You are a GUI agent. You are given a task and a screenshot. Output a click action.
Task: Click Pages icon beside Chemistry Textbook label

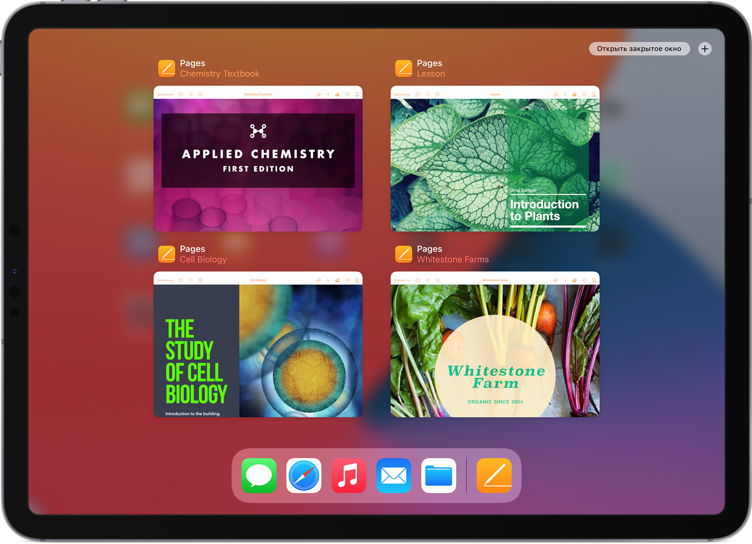coord(167,68)
